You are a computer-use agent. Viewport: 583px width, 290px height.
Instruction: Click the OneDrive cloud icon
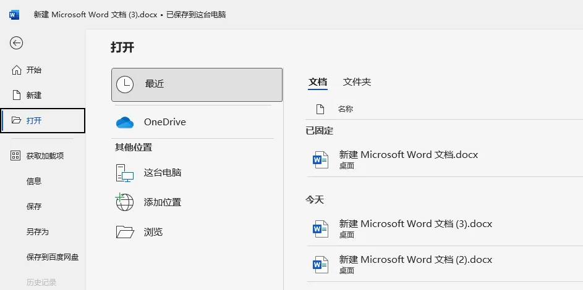click(125, 122)
